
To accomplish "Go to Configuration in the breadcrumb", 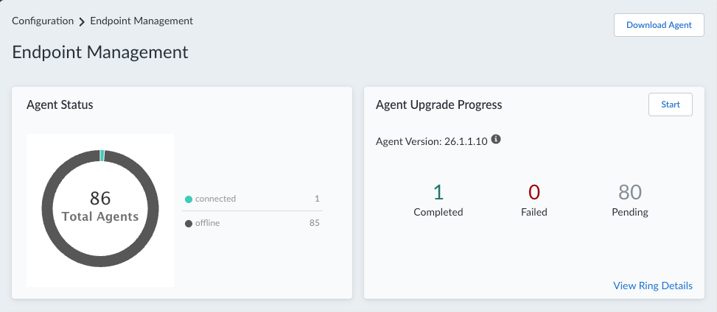I will coord(43,21).
